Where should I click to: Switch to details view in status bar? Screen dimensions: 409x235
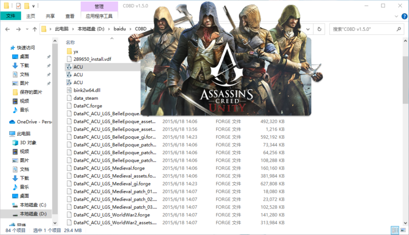click(x=395, y=231)
